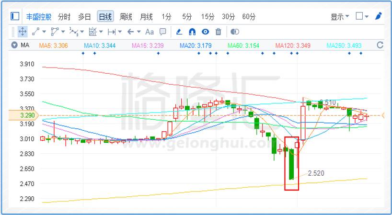Switch to the 月线 monthly tab
392x215 pixels.
(x=146, y=17)
